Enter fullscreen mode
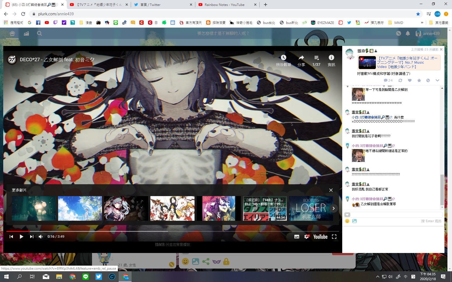452x282 pixels. [x=334, y=237]
